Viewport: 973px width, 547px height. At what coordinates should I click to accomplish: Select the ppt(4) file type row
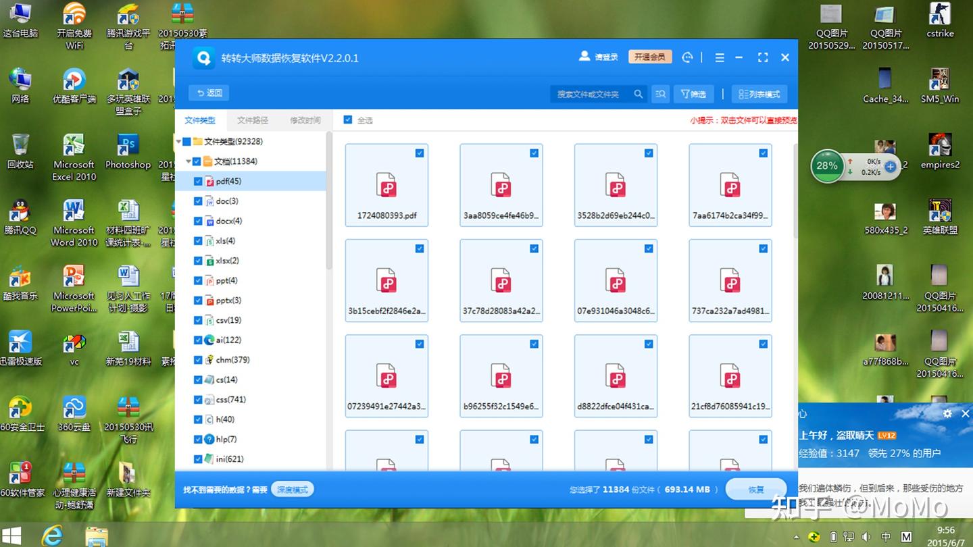[x=251, y=280]
